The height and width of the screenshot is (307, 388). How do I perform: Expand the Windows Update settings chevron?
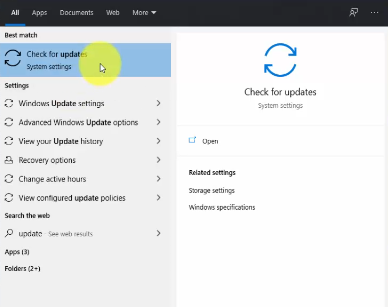[x=159, y=103]
